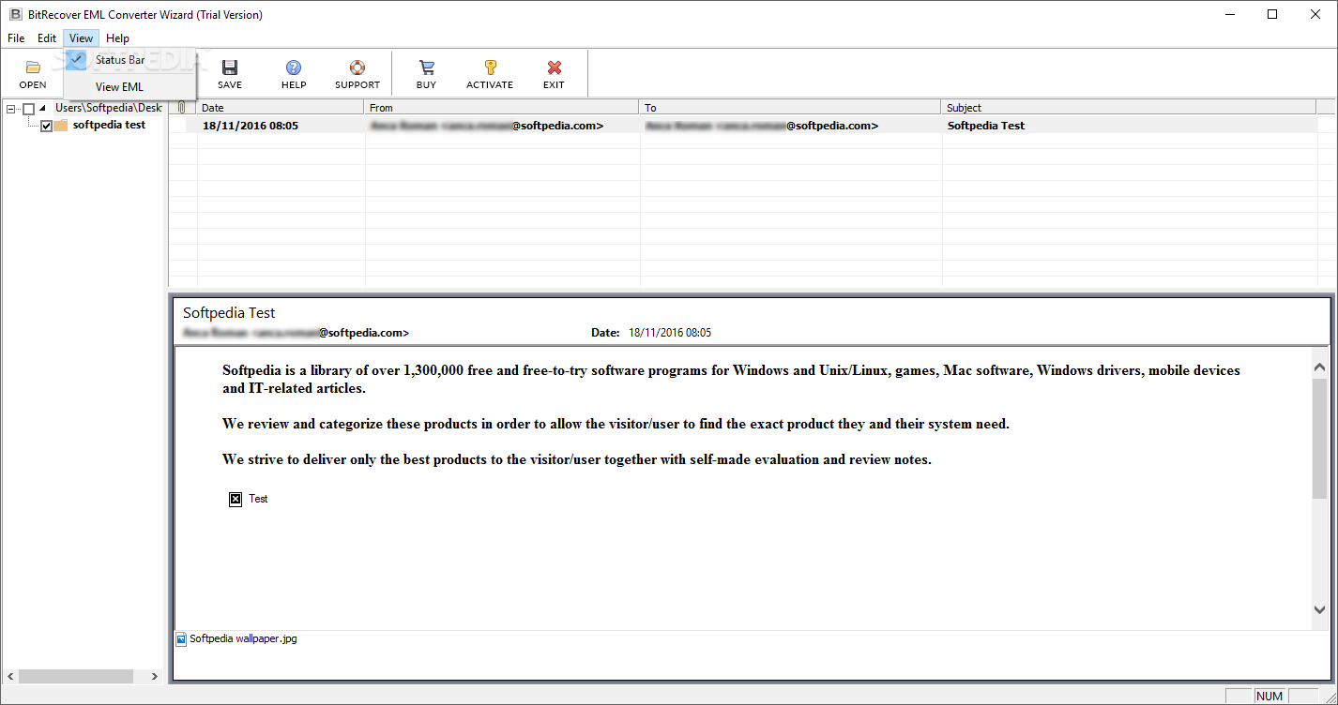The image size is (1338, 705).
Task: Click the folder tree scroll left arrow
Action: [10, 676]
